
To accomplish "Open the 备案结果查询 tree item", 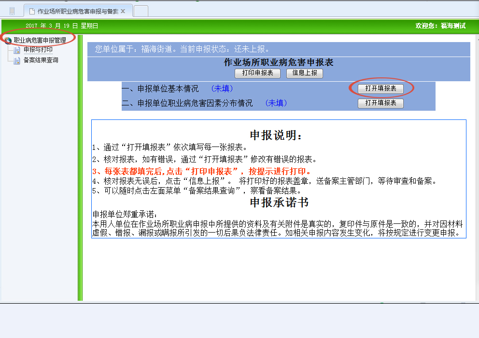I will point(41,60).
